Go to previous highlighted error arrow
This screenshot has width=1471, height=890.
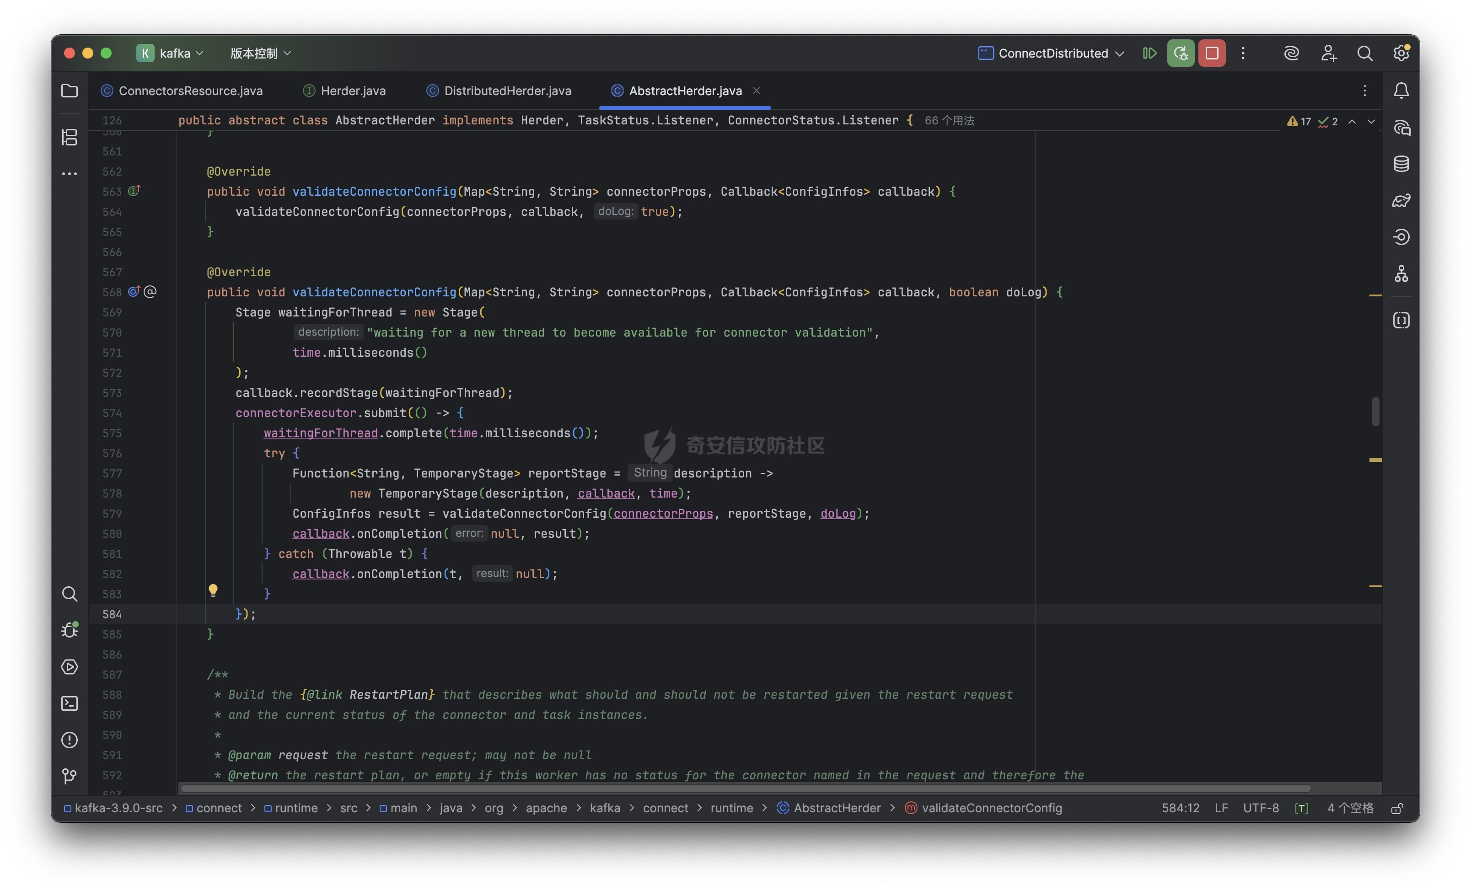pyautogui.click(x=1352, y=121)
